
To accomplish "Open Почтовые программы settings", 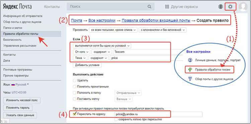I will [18, 70].
